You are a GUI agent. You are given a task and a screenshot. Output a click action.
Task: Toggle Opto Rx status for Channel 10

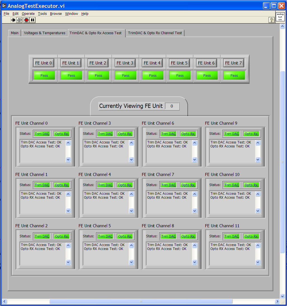251,185
